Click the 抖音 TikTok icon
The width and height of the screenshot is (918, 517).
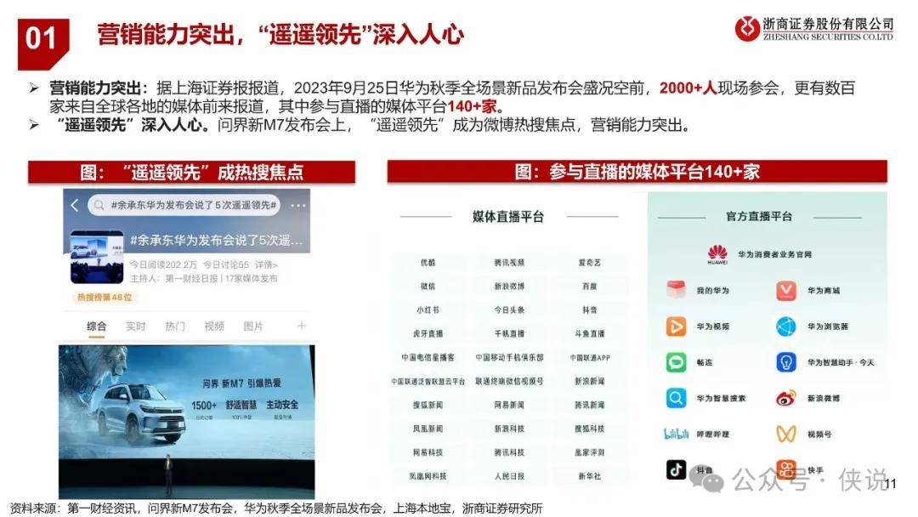(x=677, y=469)
